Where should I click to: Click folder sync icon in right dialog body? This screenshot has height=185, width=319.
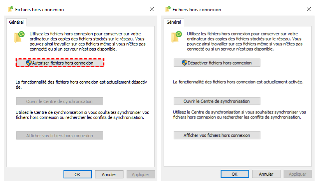coord(177,37)
